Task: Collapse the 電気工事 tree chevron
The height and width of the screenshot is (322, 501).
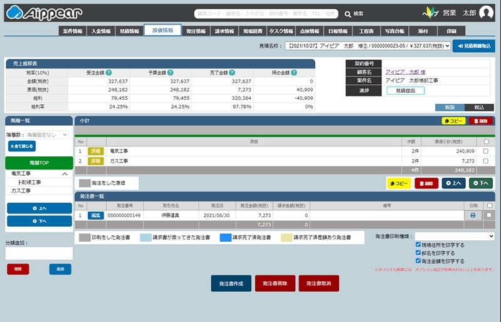Action: 65,174
